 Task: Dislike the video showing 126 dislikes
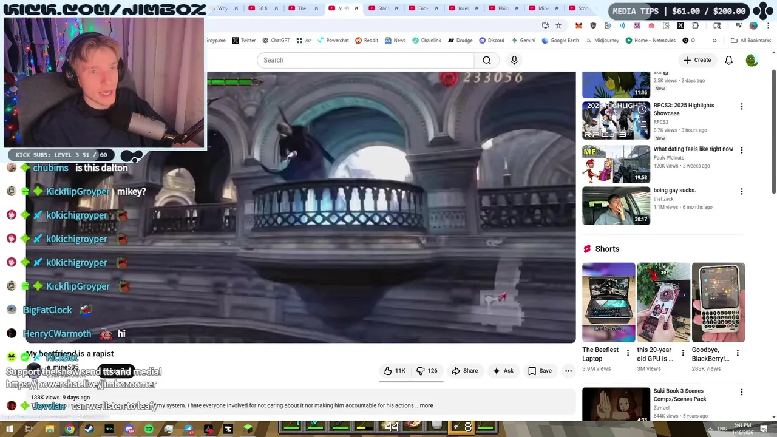(427, 371)
